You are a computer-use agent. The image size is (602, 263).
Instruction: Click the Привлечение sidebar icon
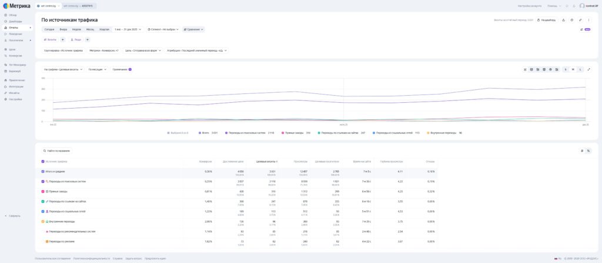click(5, 80)
